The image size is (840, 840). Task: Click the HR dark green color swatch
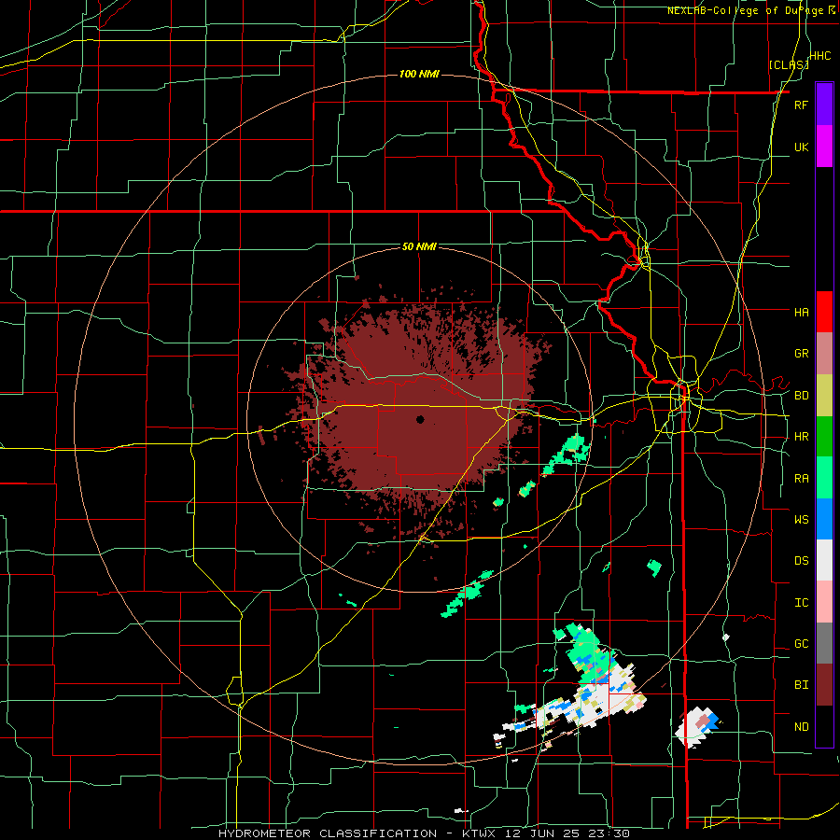click(824, 437)
